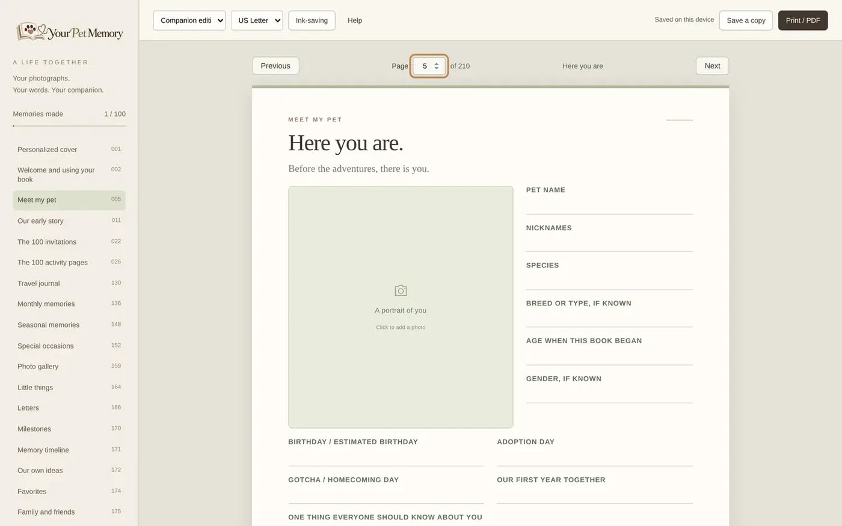Click the Our first year together field
This screenshot has height=526, width=842.
click(595, 495)
